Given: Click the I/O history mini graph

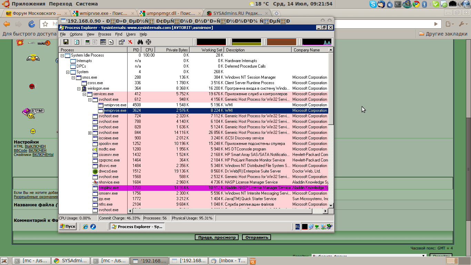Looking at the screenshot, I should point(317,42).
